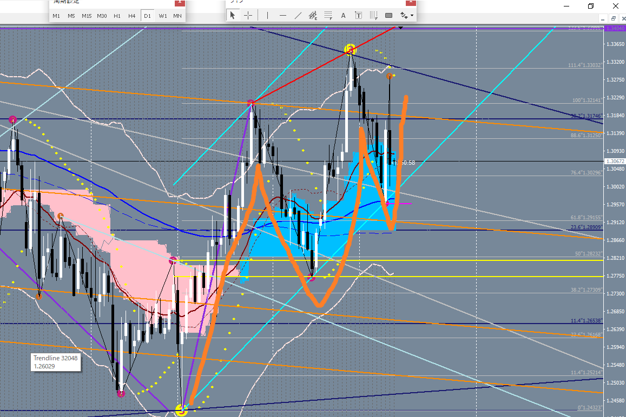Screen dimensions: 626x417
Task: Select the Fibonacci retracement tool
Action: point(328,16)
